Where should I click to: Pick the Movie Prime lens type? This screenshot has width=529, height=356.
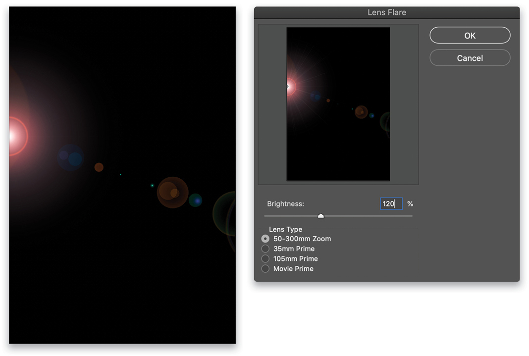(x=265, y=268)
